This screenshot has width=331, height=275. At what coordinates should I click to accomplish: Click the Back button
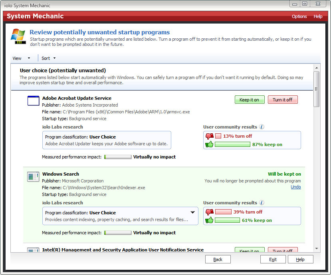(218, 259)
